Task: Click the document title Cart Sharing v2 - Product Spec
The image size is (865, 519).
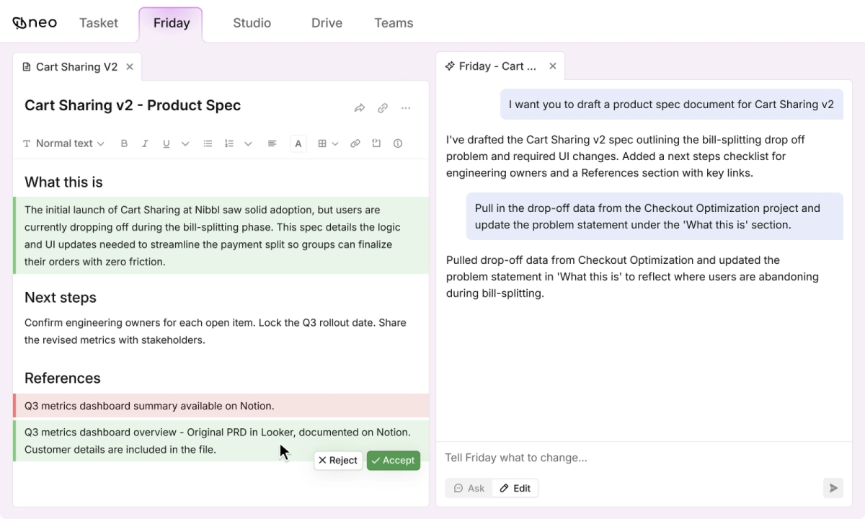Action: pyautogui.click(x=133, y=105)
